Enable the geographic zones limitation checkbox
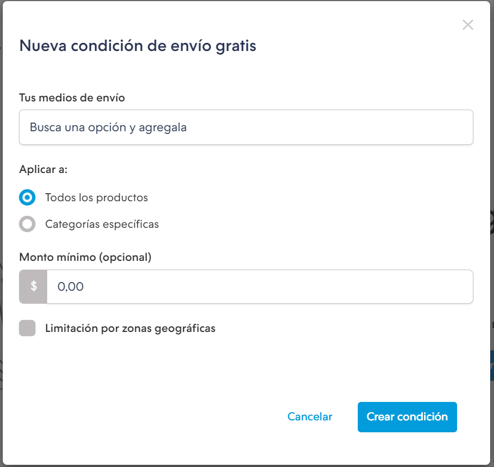This screenshot has width=494, height=467. pos(27,328)
